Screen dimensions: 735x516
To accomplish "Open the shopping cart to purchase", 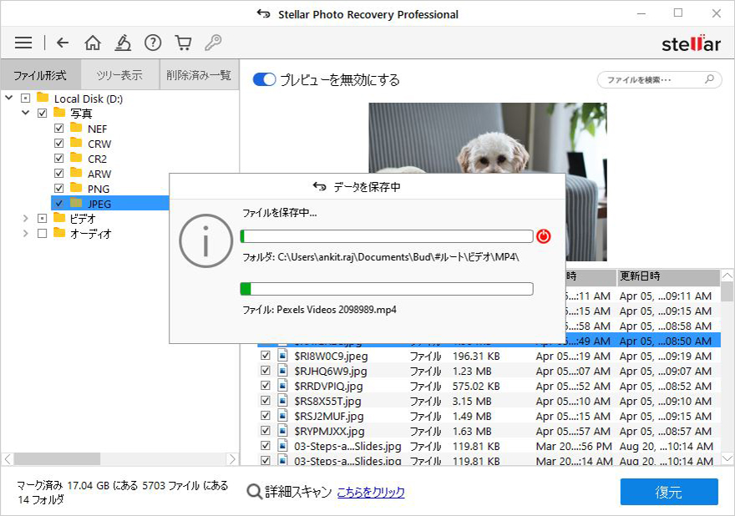I will click(x=183, y=43).
